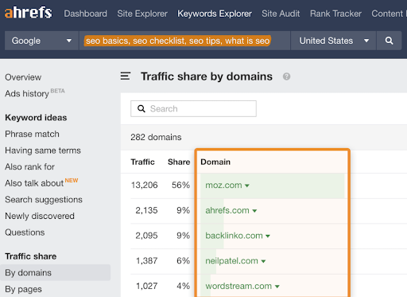407x297 pixels.
Task: Click the Domain column header
Action: point(215,162)
